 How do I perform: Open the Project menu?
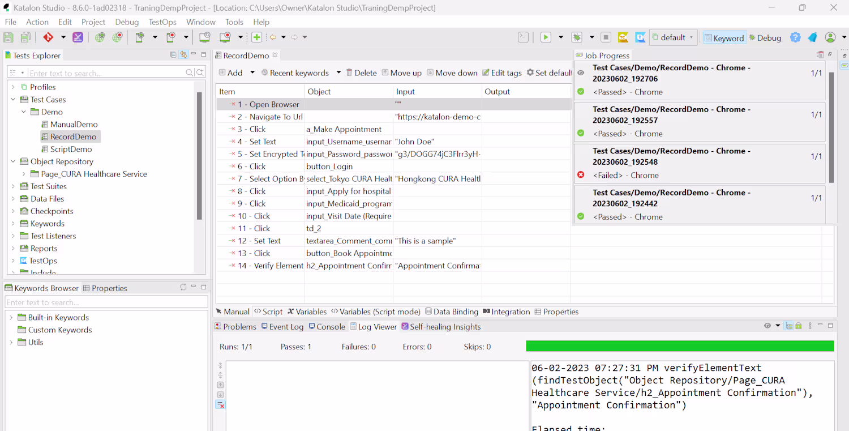tap(93, 22)
